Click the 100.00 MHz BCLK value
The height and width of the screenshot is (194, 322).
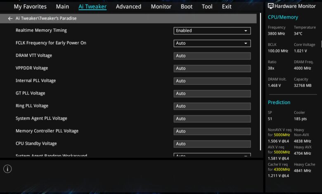pyautogui.click(x=278, y=51)
